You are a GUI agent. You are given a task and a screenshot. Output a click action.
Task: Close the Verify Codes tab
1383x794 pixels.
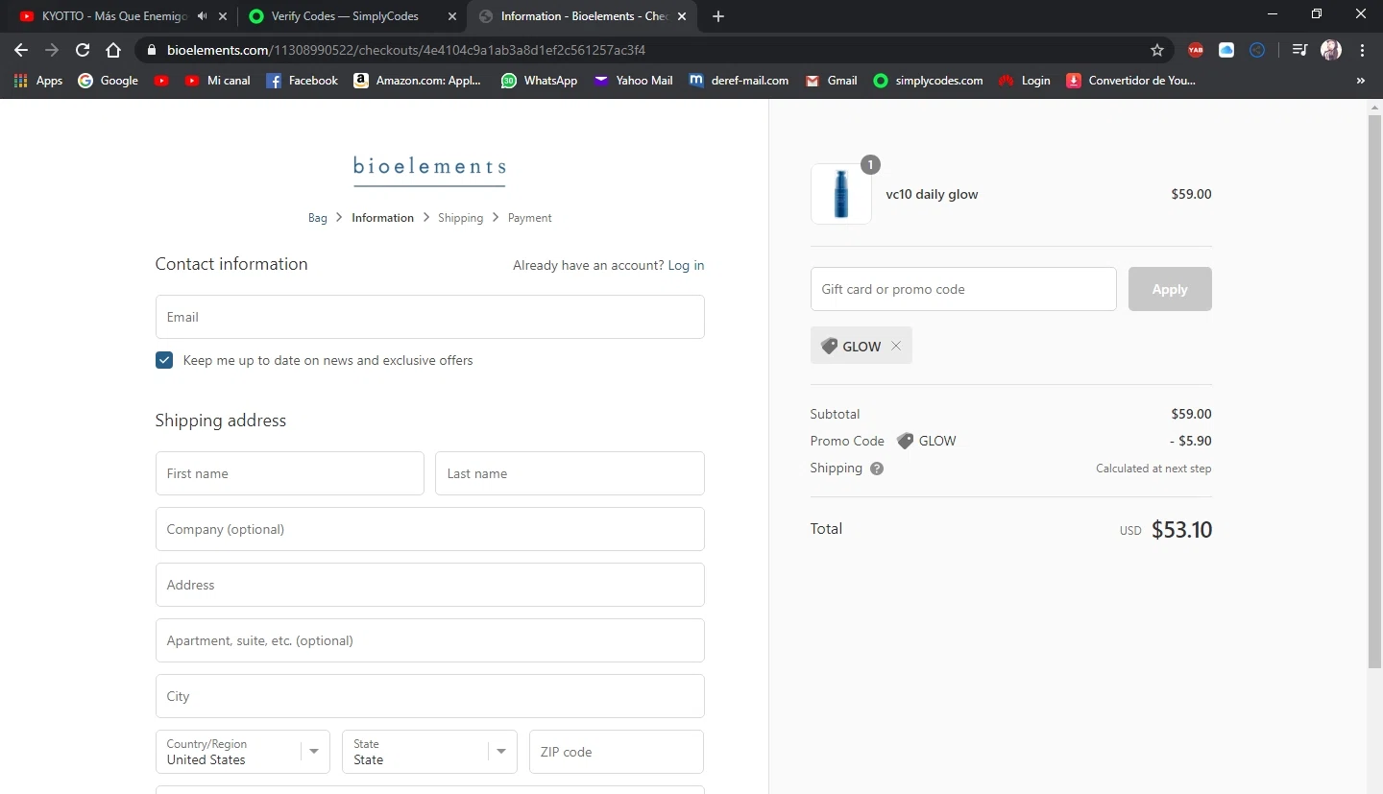click(452, 16)
